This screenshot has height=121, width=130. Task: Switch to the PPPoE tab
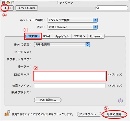click(x=46, y=36)
